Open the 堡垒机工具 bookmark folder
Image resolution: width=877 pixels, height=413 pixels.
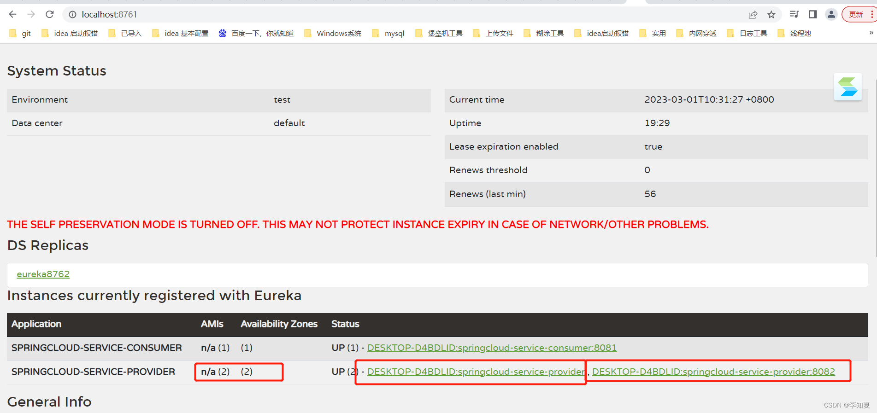(439, 33)
